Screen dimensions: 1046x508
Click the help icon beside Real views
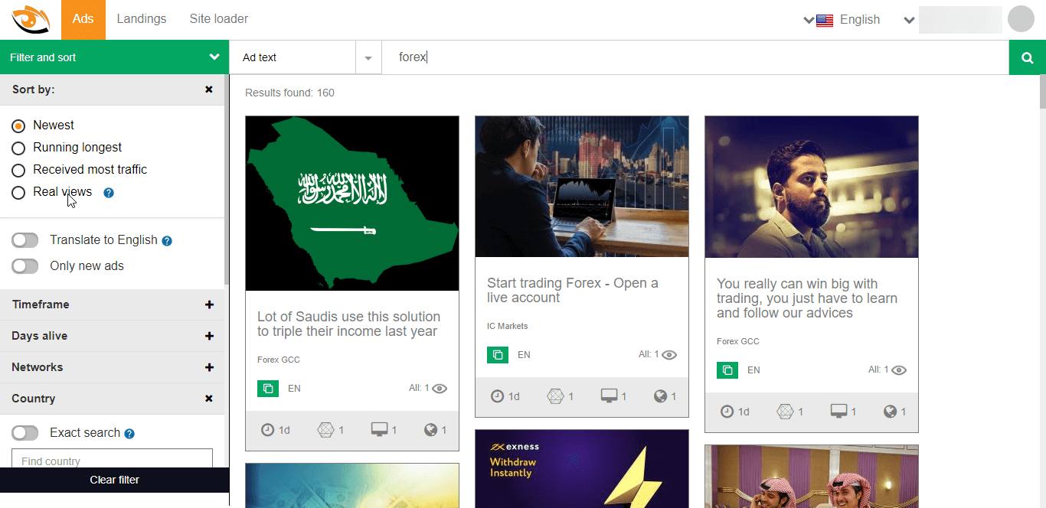[x=109, y=193]
